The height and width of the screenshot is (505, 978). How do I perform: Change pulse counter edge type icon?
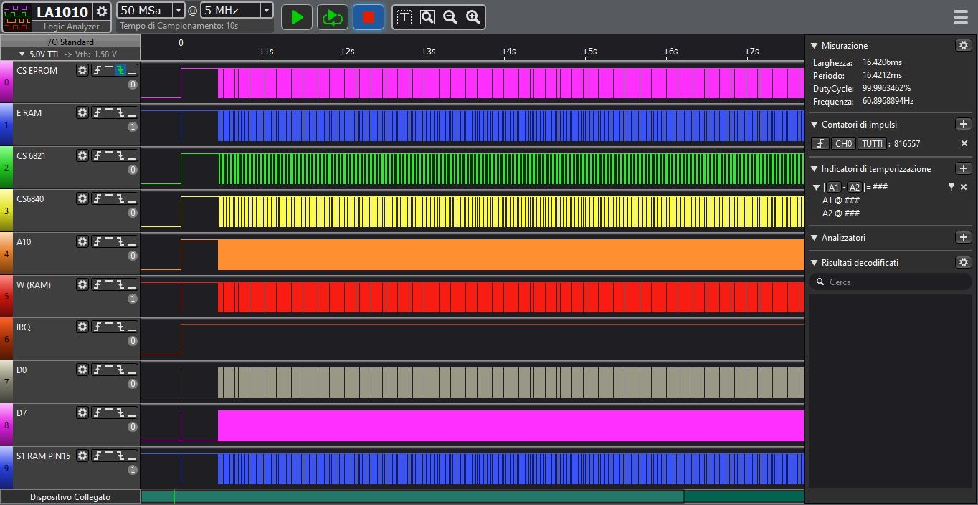(820, 143)
